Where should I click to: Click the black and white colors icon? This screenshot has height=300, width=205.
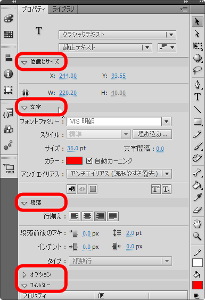[x=196, y=296]
